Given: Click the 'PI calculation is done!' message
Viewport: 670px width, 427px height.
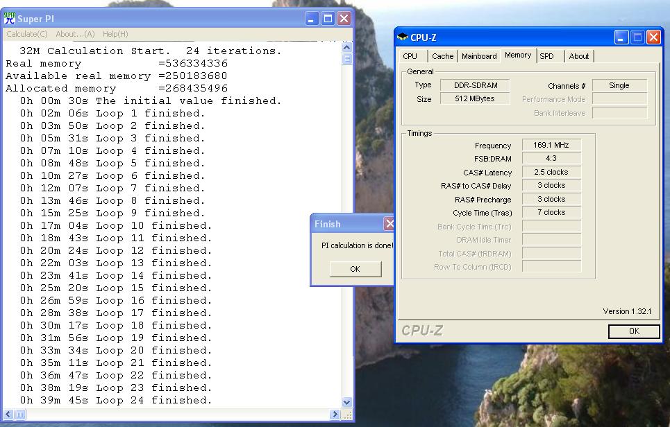Looking at the screenshot, I should [358, 245].
